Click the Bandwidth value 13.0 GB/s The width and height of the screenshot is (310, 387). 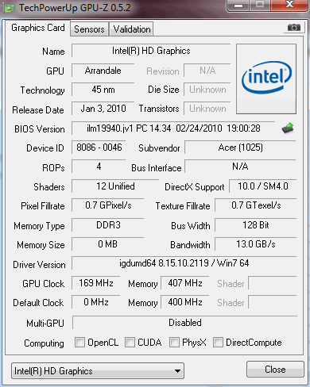click(256, 244)
